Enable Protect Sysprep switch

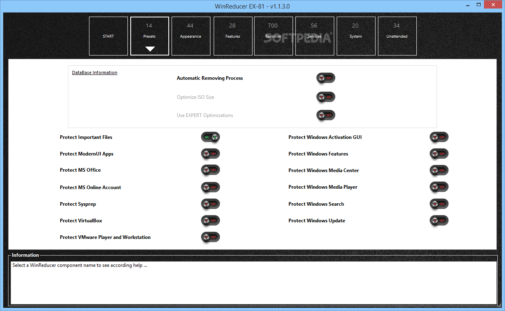pos(210,204)
